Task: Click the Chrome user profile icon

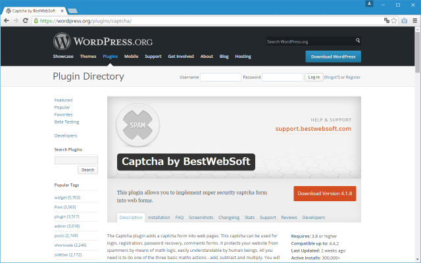Action: (x=369, y=3)
